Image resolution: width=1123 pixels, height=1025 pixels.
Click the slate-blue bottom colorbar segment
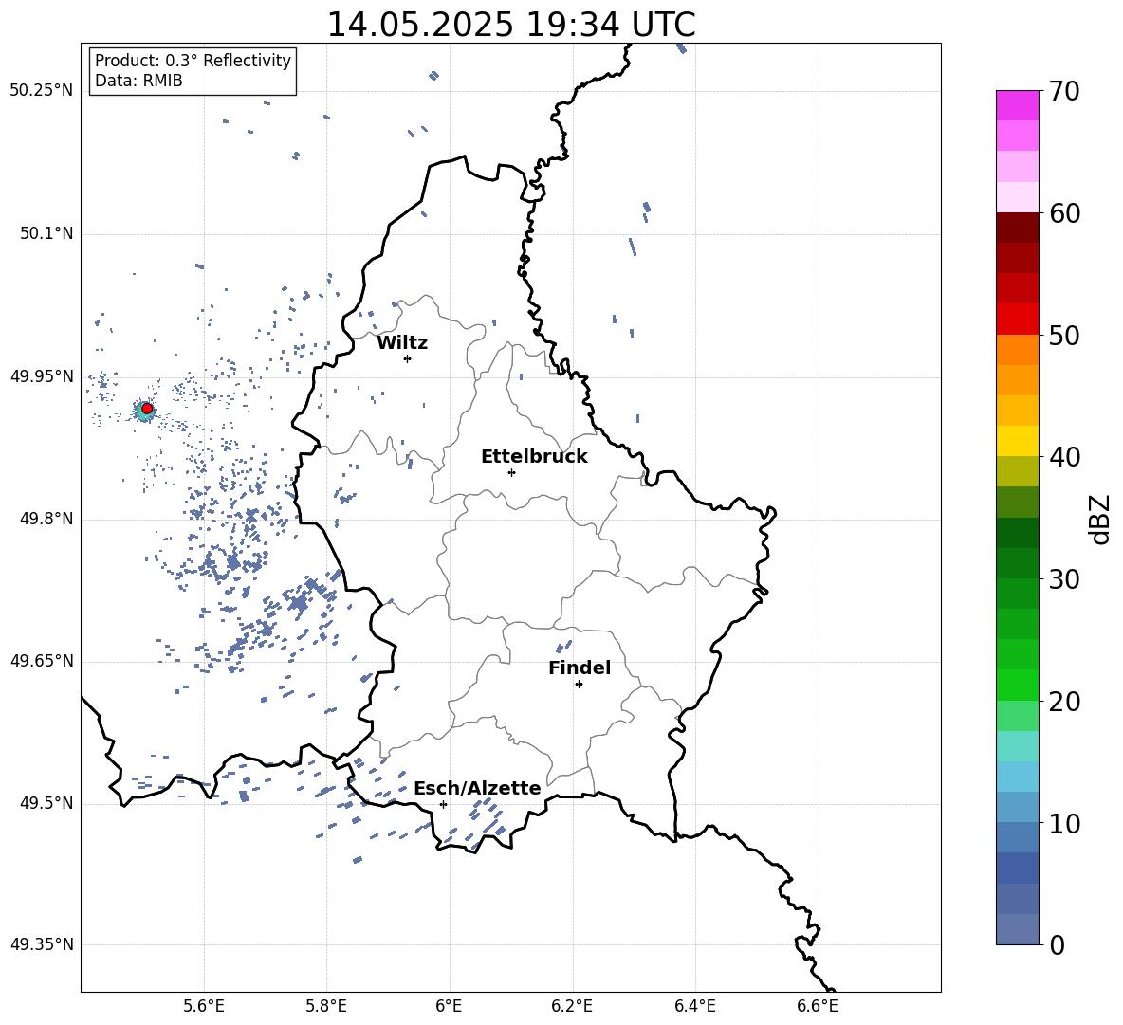click(1018, 929)
